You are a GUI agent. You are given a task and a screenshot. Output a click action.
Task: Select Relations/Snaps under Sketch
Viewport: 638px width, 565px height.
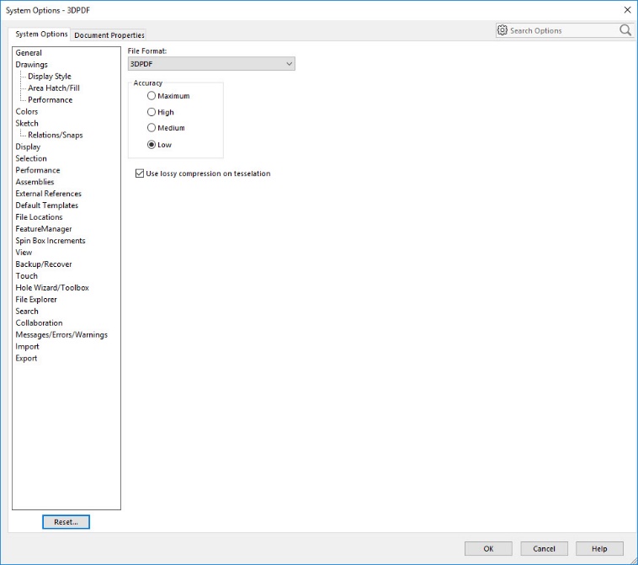56,135
